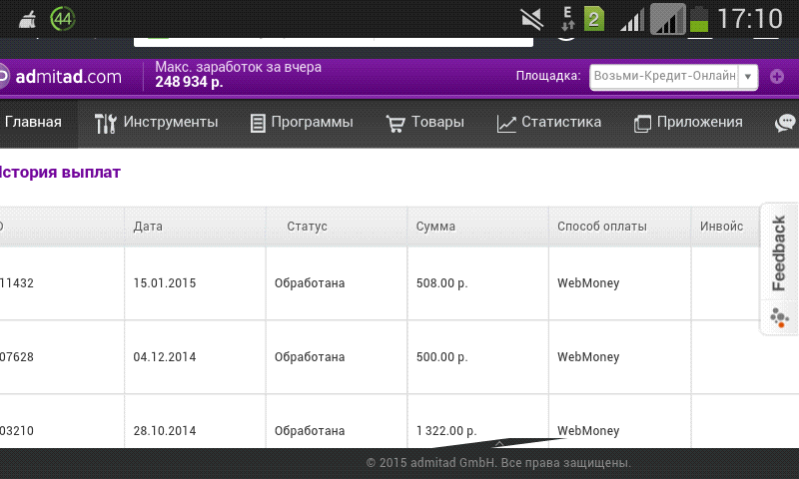Select the Возьми-Кредит-Онлайн site field
Screen dimensions: 799x479
pyautogui.click(x=664, y=77)
